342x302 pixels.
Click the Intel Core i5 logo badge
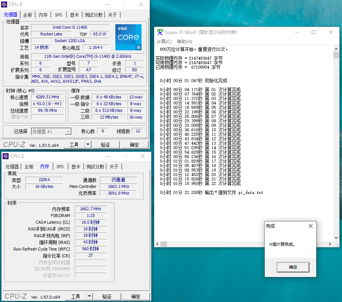[128, 37]
